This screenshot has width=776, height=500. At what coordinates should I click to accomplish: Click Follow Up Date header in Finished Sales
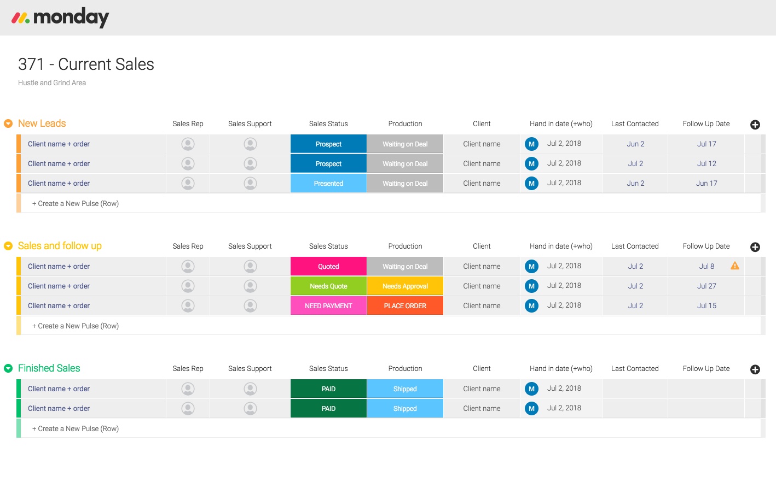coord(706,369)
